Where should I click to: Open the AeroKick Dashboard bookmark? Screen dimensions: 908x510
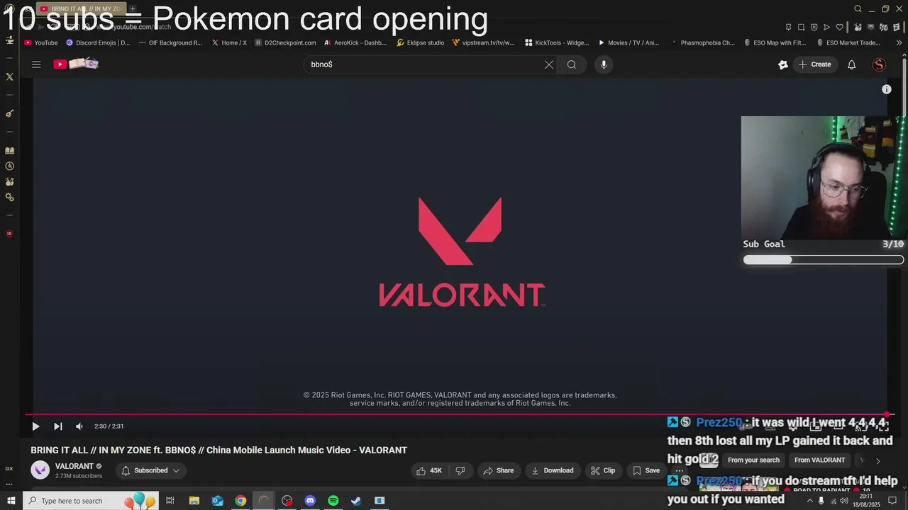click(355, 42)
